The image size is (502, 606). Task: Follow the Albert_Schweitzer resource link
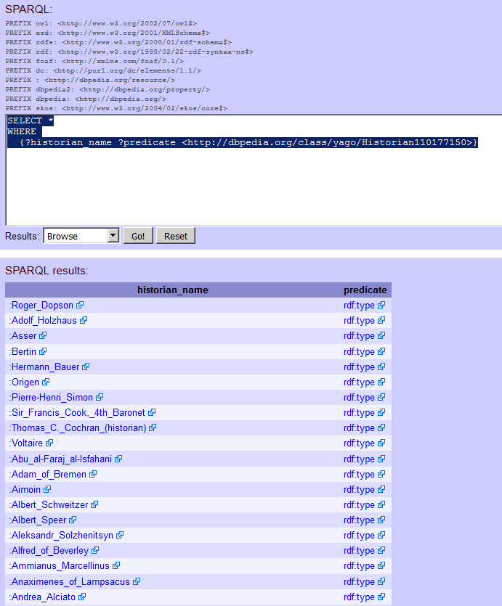click(x=49, y=505)
